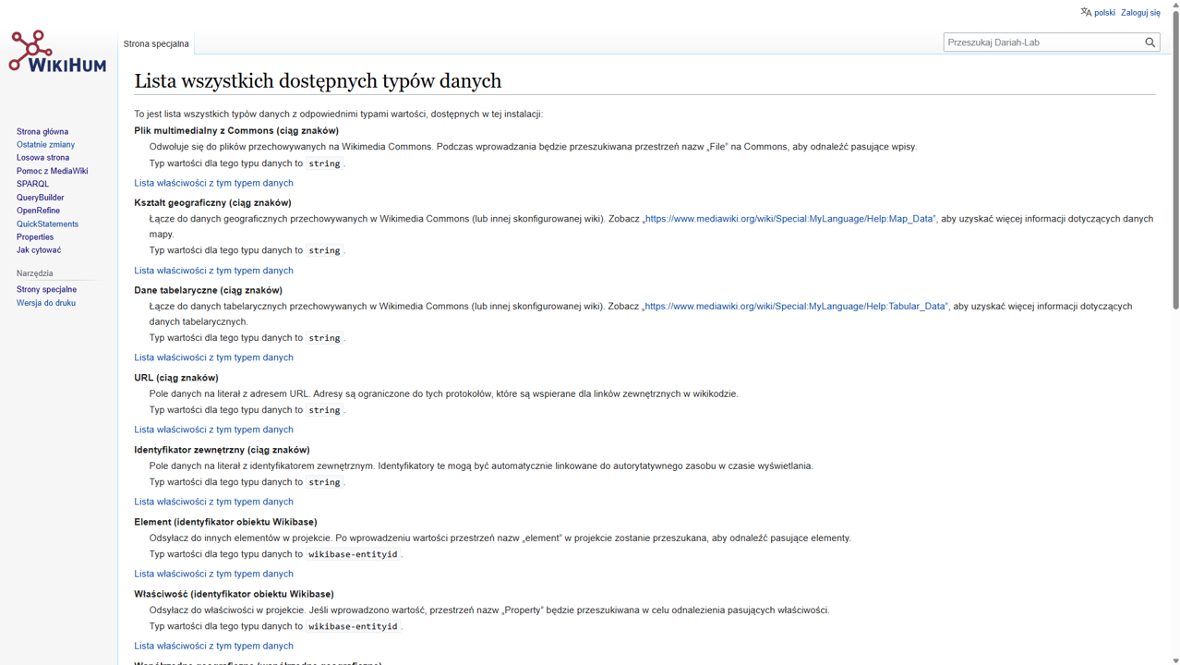Image resolution: width=1180 pixels, height=665 pixels.
Task: Open the Help:Map_Data mediawiki URL
Action: click(789, 219)
